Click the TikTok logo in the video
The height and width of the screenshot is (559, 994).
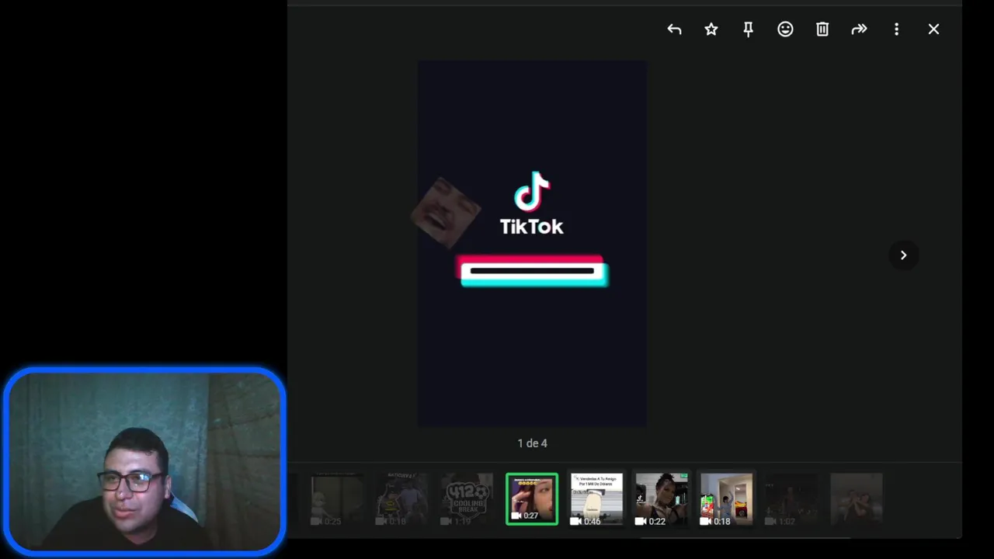coord(532,203)
